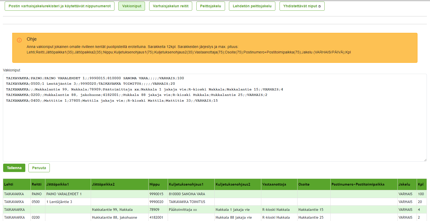This screenshot has width=430, height=221.
Task: Click inside the Vakioniput text area
Action: tap(215, 118)
